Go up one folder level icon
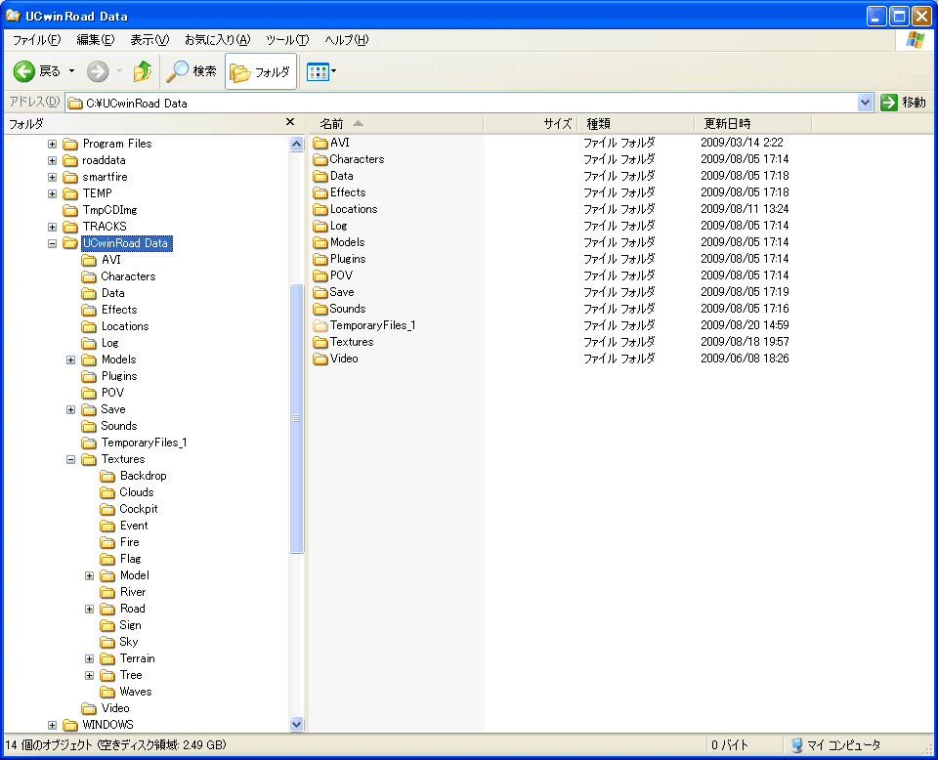938x760 pixels. [x=143, y=71]
